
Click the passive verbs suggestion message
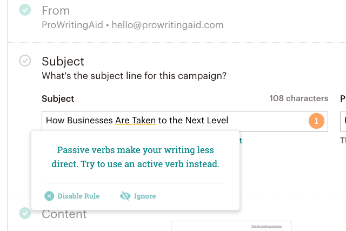(x=135, y=157)
